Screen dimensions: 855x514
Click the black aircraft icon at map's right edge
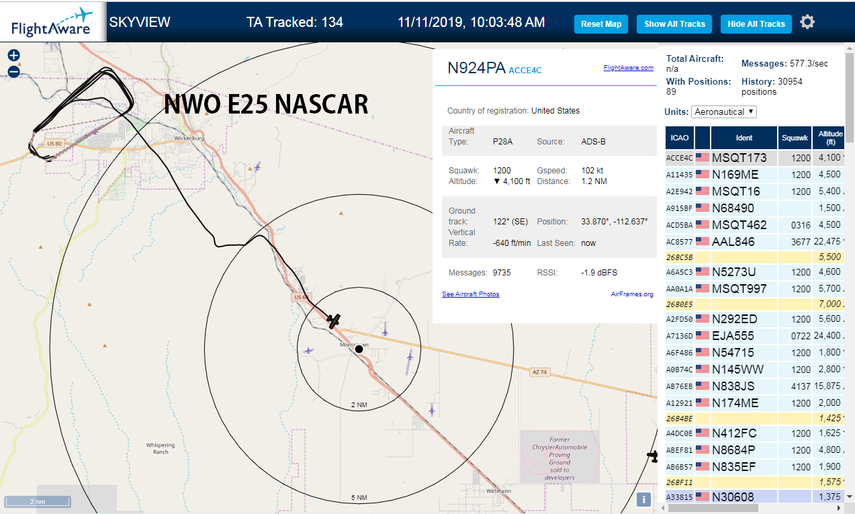click(x=652, y=456)
